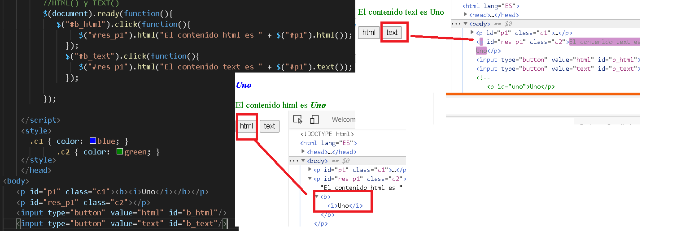
Task: Collapse the p id="res_p1" expanded node
Action: click(x=310, y=179)
